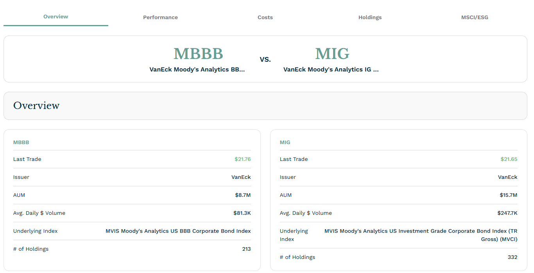Select MBBB last trade price $21.76

click(x=243, y=159)
